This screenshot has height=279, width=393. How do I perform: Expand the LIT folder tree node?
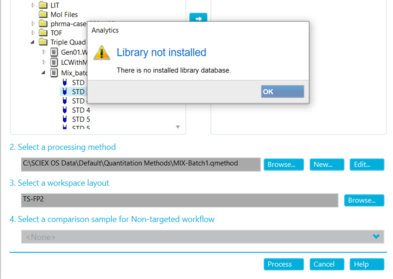click(33, 5)
